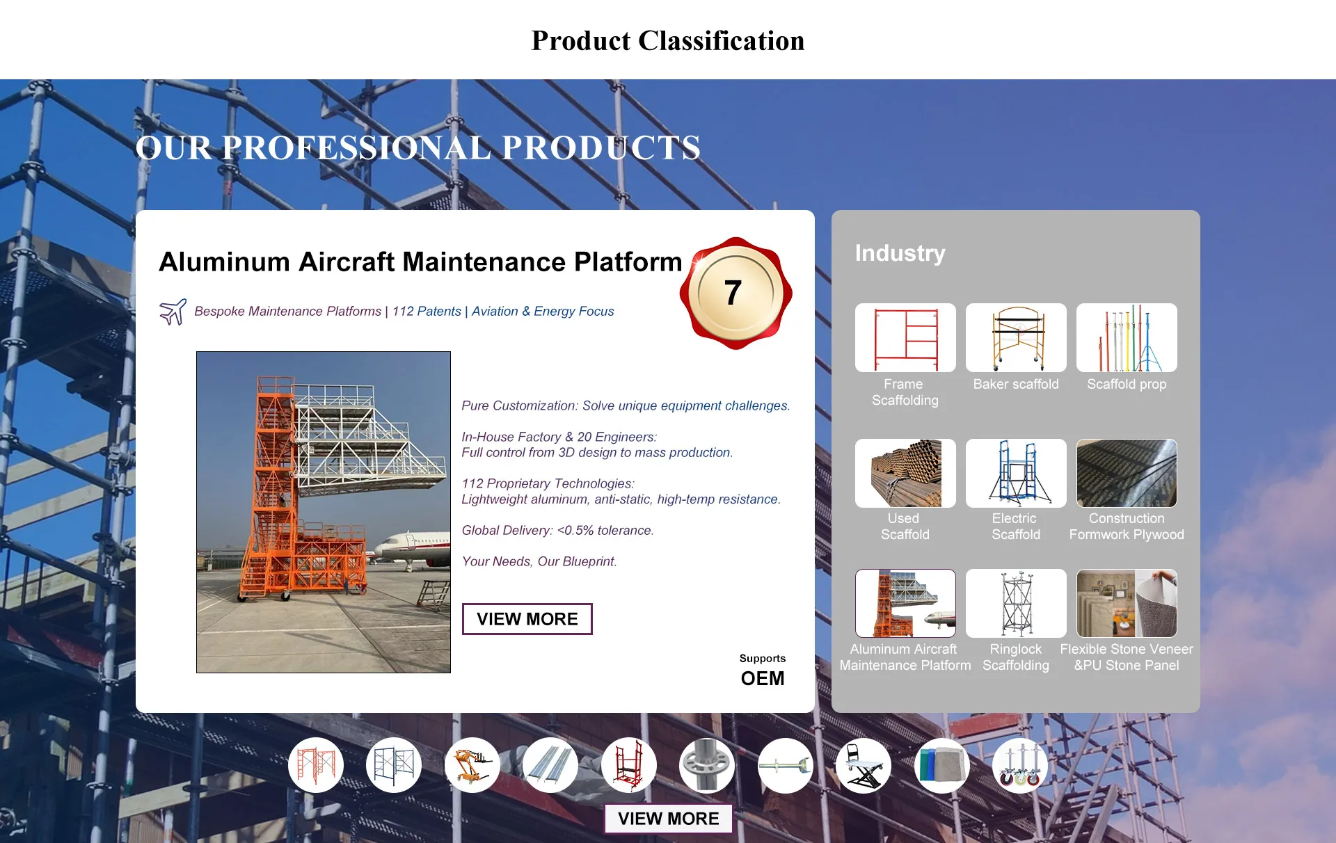This screenshot has height=843, width=1336.
Task: Click Aluminum Aircraft Maintenance Platform label in Industry panel
Action: pyautogui.click(x=905, y=657)
